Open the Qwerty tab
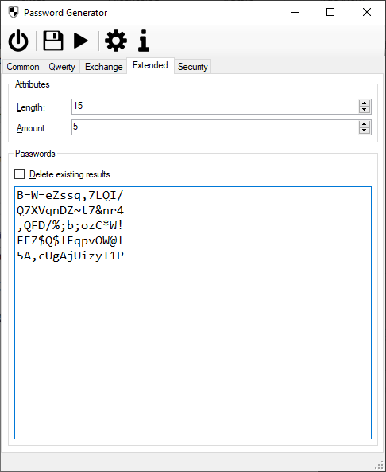The height and width of the screenshot is (472, 386). click(62, 67)
